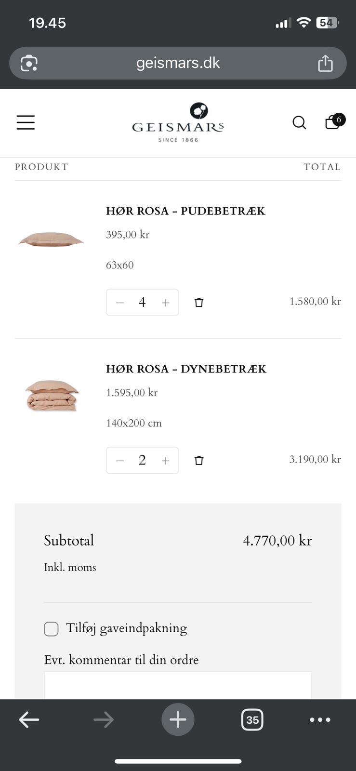Increase Dynebetræk quantity with plus

166,461
